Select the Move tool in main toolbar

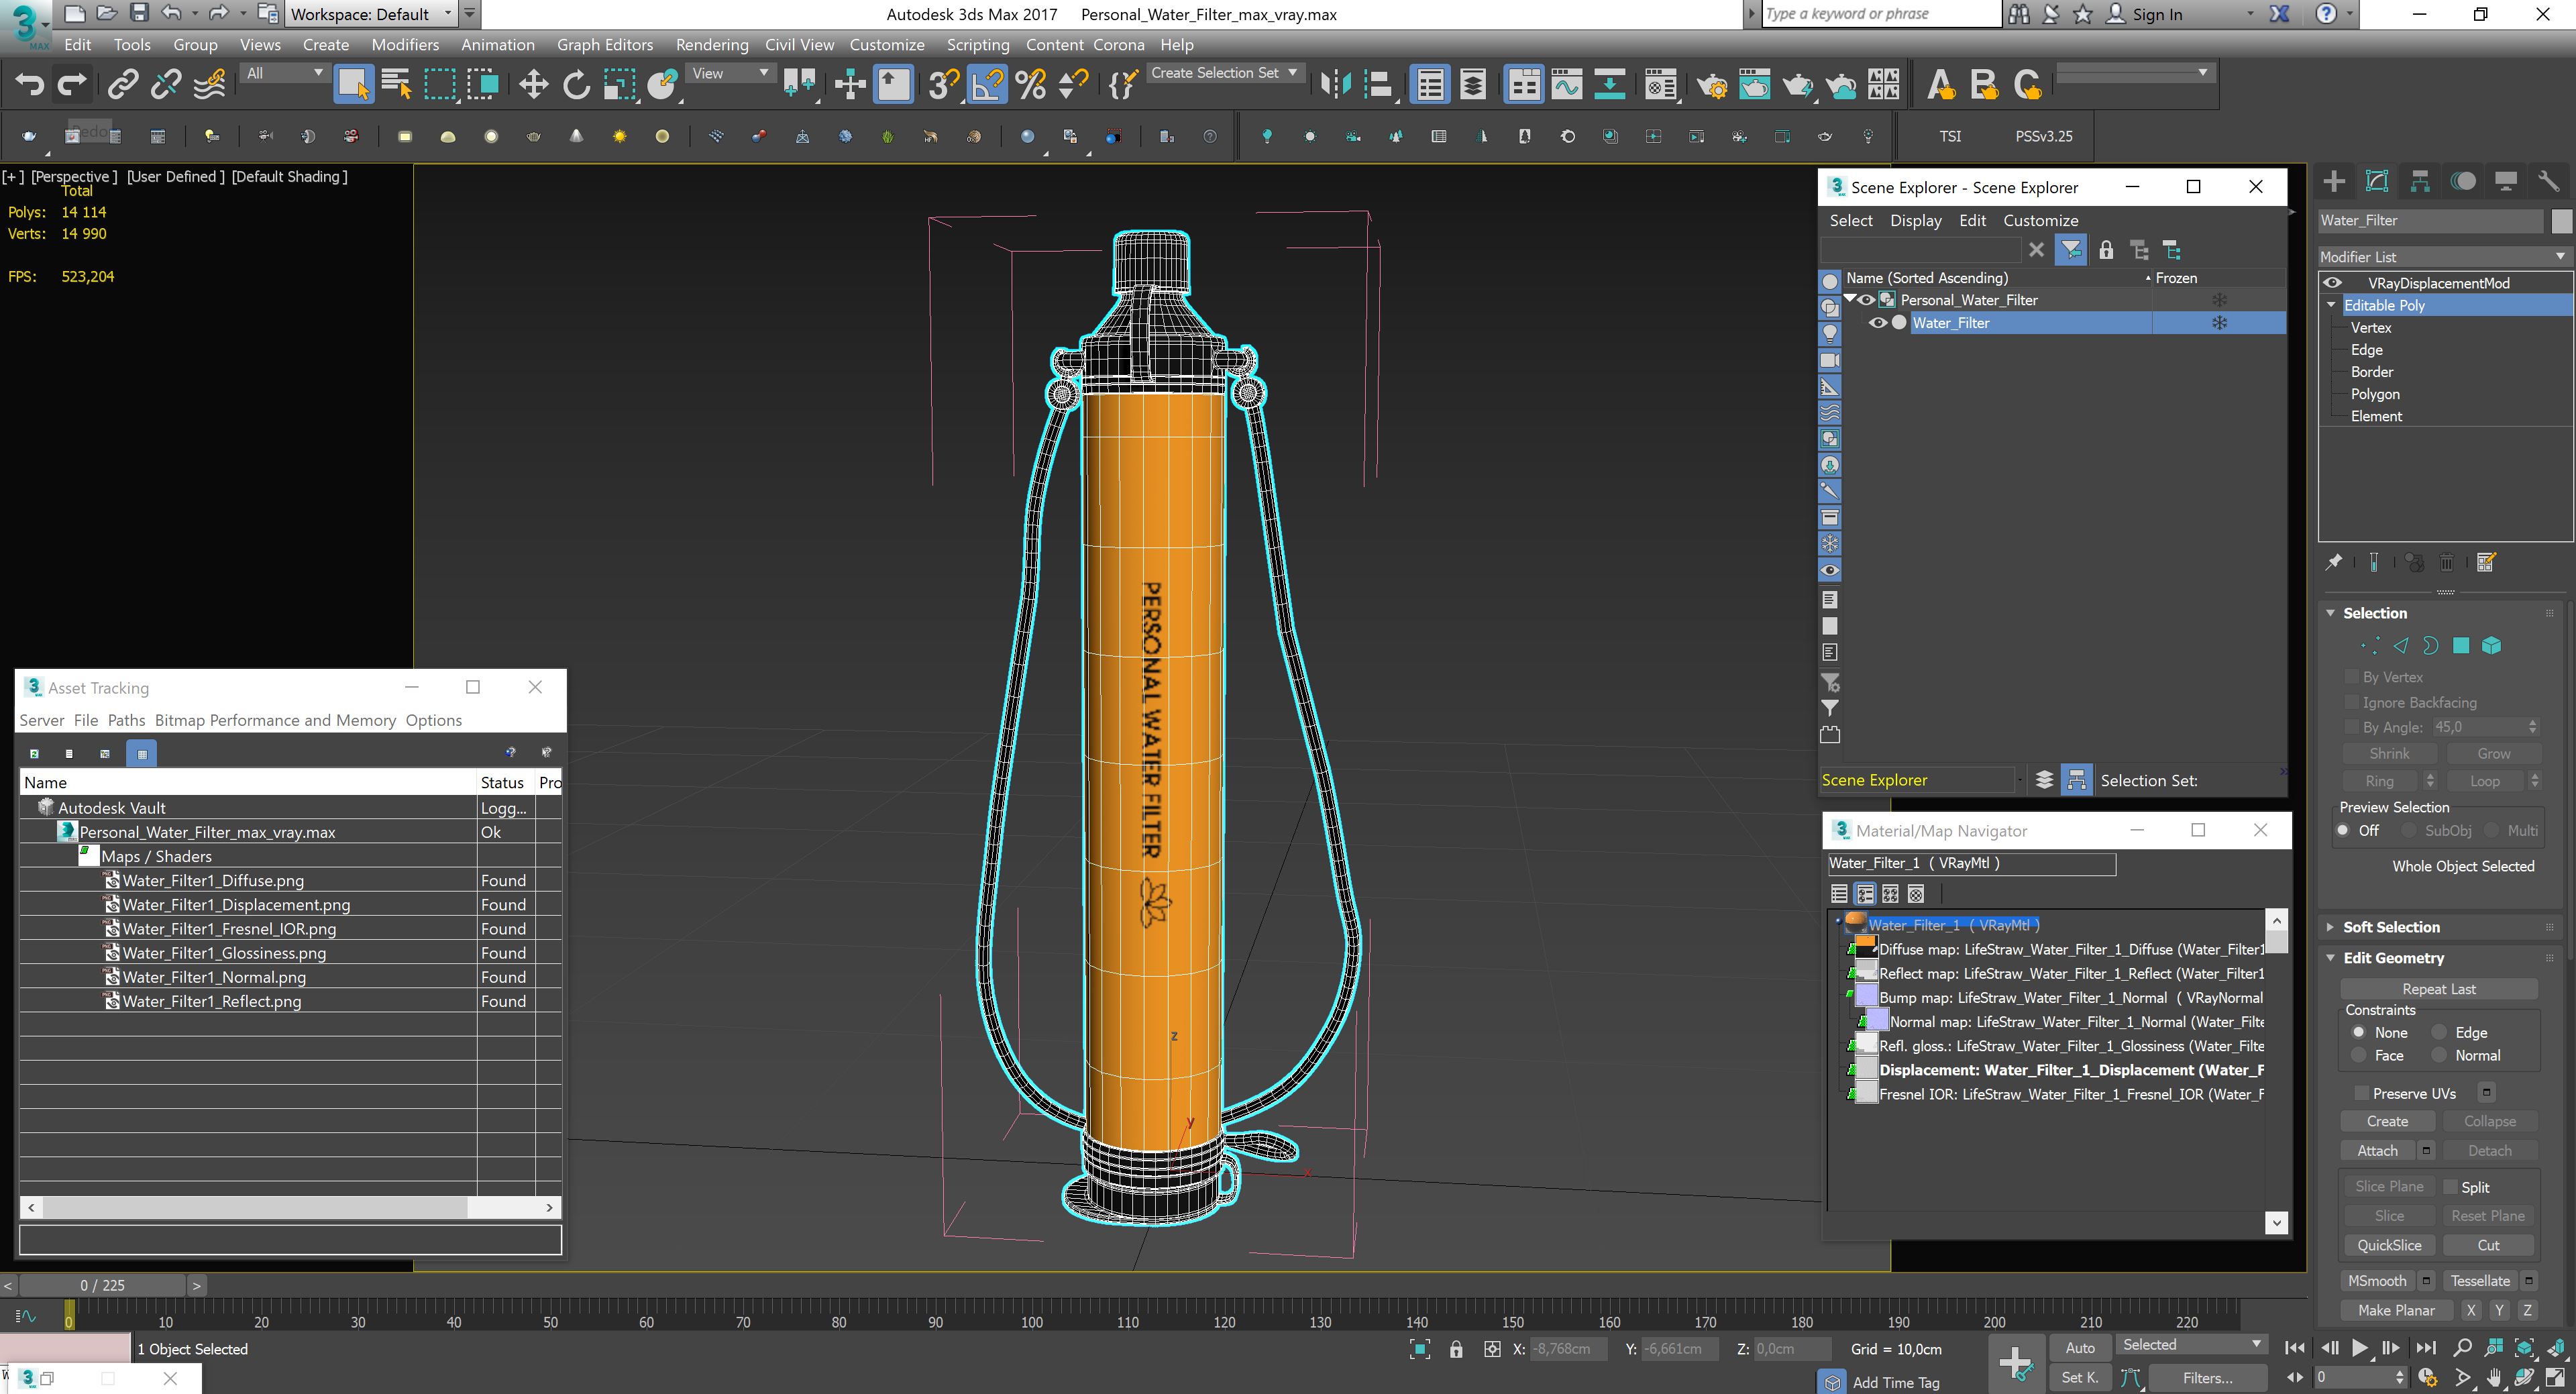[x=533, y=85]
